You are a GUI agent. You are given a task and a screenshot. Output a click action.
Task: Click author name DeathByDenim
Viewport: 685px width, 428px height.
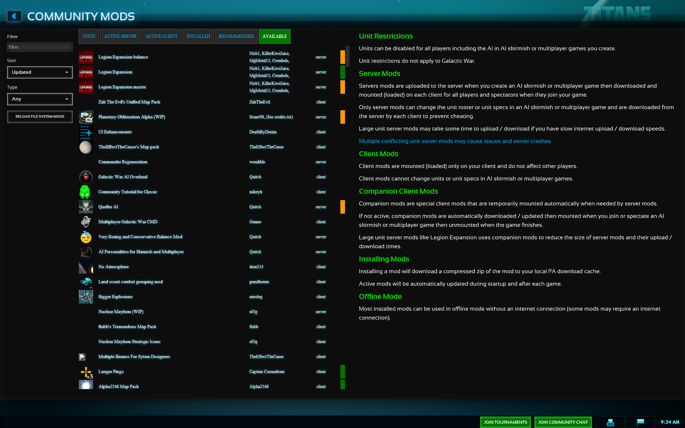point(263,132)
